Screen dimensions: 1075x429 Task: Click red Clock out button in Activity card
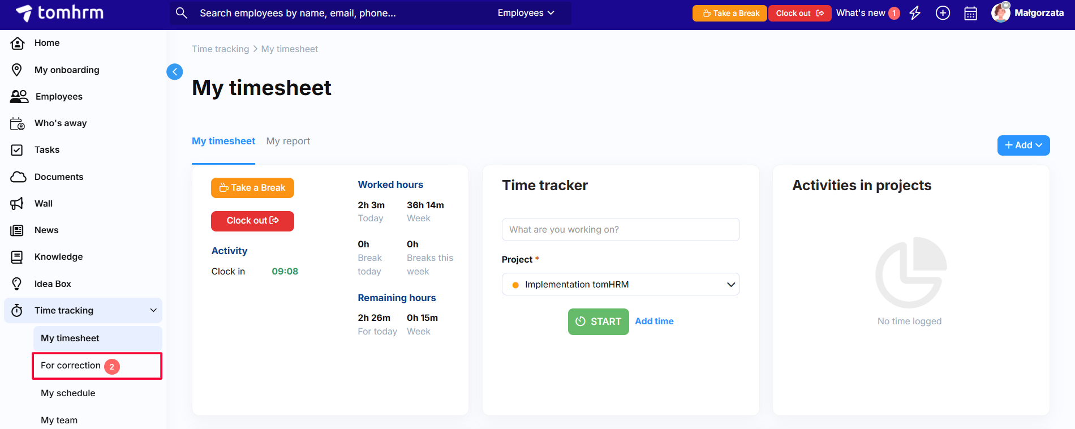click(x=252, y=221)
